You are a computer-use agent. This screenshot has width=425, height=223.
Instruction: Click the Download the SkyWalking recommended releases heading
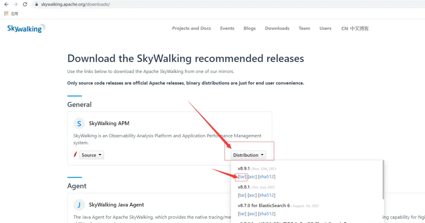click(x=186, y=58)
